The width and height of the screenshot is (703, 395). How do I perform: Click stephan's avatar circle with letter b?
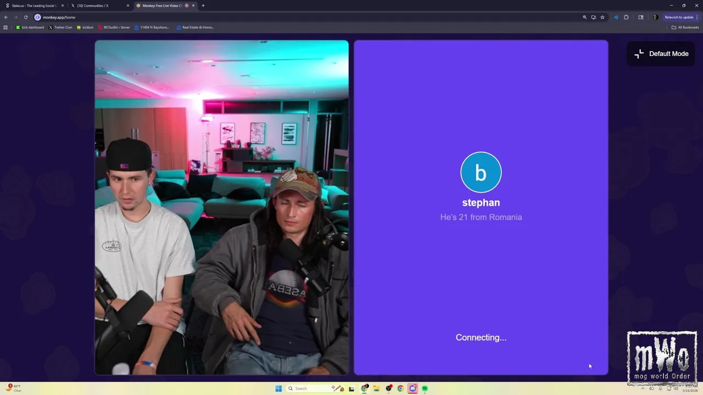point(481,172)
